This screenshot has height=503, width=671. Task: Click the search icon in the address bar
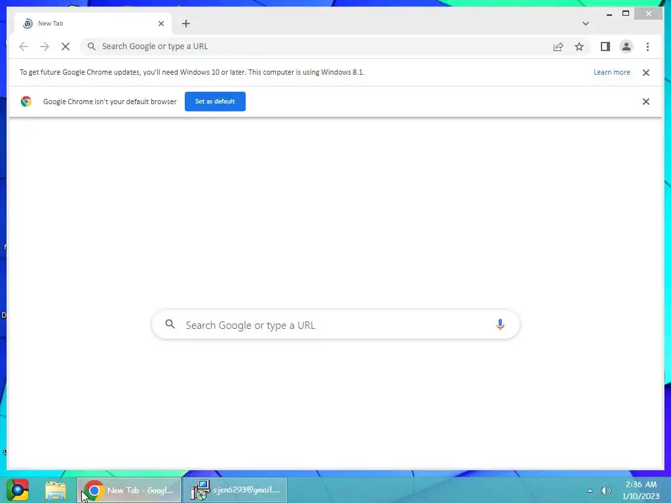tap(91, 47)
